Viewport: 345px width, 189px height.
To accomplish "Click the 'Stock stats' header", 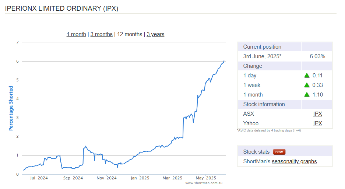I will (x=256, y=152).
